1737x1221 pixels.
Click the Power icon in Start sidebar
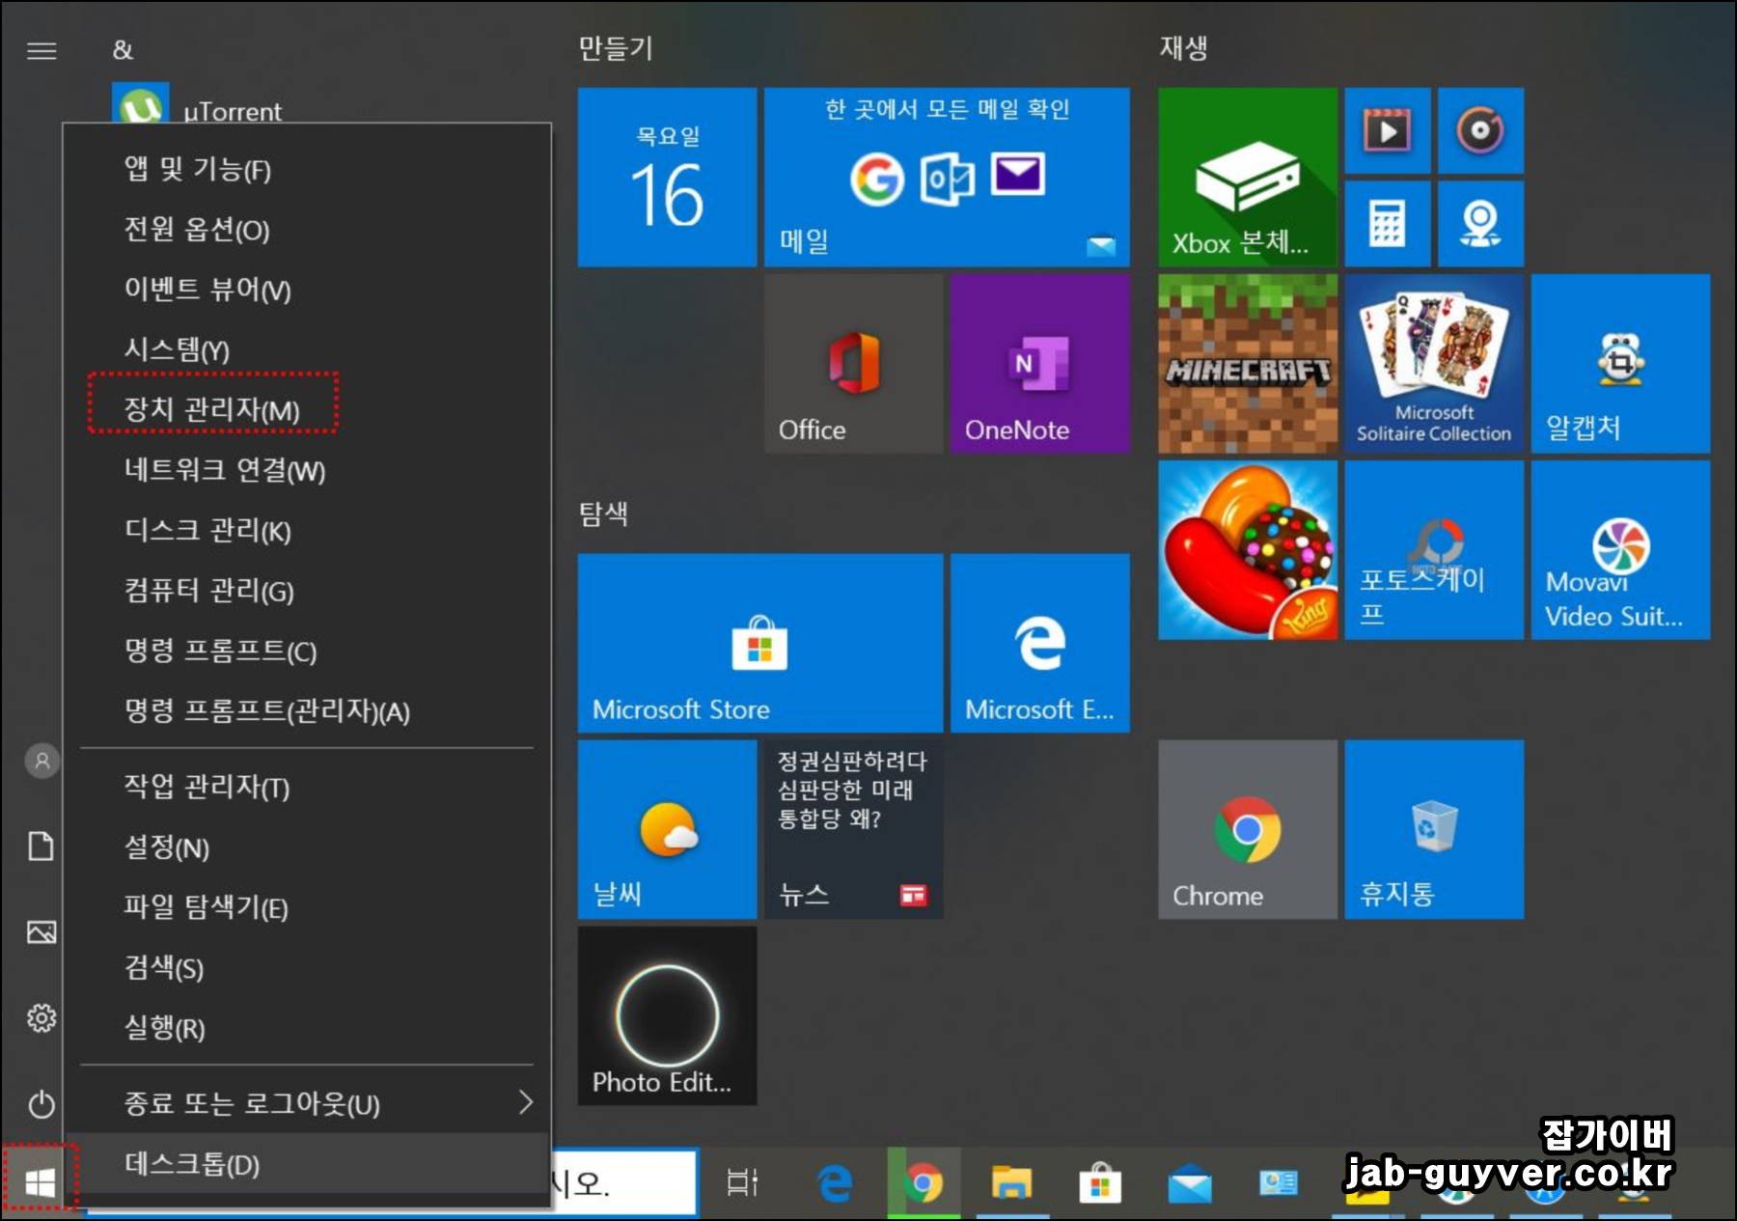(x=41, y=1103)
